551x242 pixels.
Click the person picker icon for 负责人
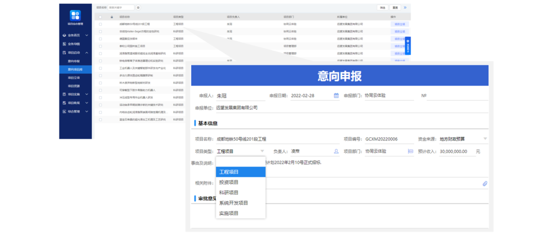[336, 151]
